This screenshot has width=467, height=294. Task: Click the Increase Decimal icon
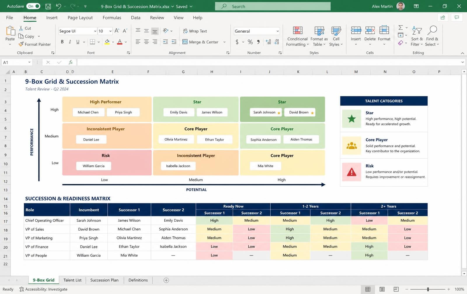click(x=268, y=42)
